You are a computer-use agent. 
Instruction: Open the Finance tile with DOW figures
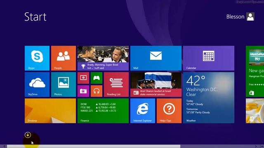click(103, 111)
